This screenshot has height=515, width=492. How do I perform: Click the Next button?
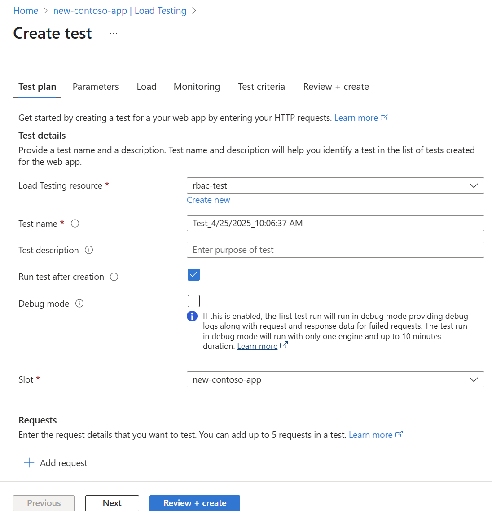(112, 503)
